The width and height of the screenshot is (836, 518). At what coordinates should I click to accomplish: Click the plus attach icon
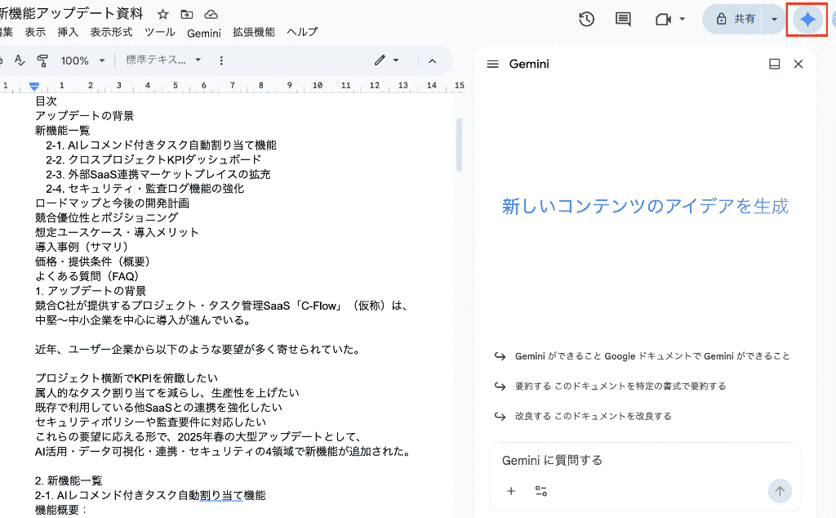tap(511, 491)
